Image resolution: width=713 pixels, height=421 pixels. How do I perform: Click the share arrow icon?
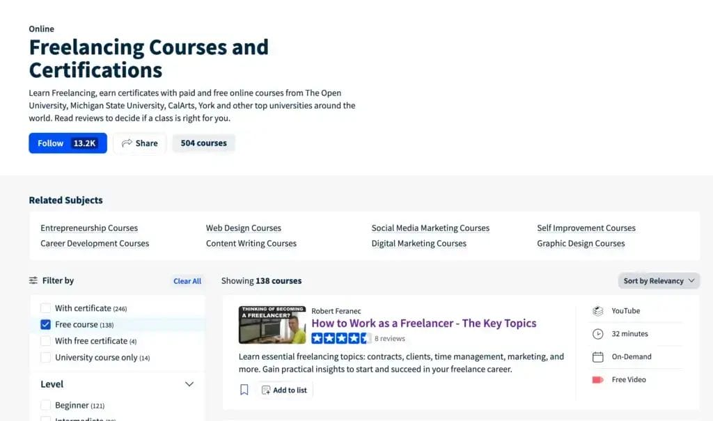pos(127,143)
